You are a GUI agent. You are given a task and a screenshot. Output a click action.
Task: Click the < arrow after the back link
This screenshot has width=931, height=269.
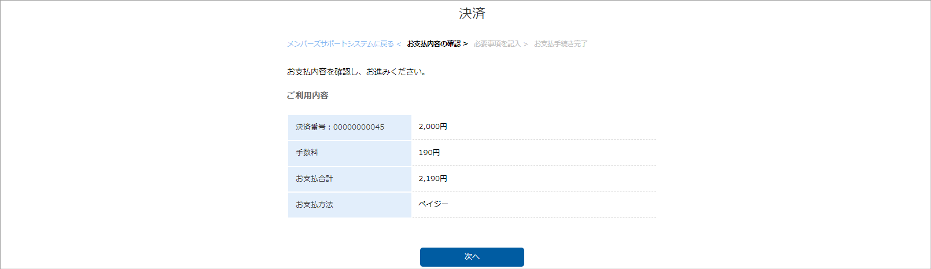399,44
